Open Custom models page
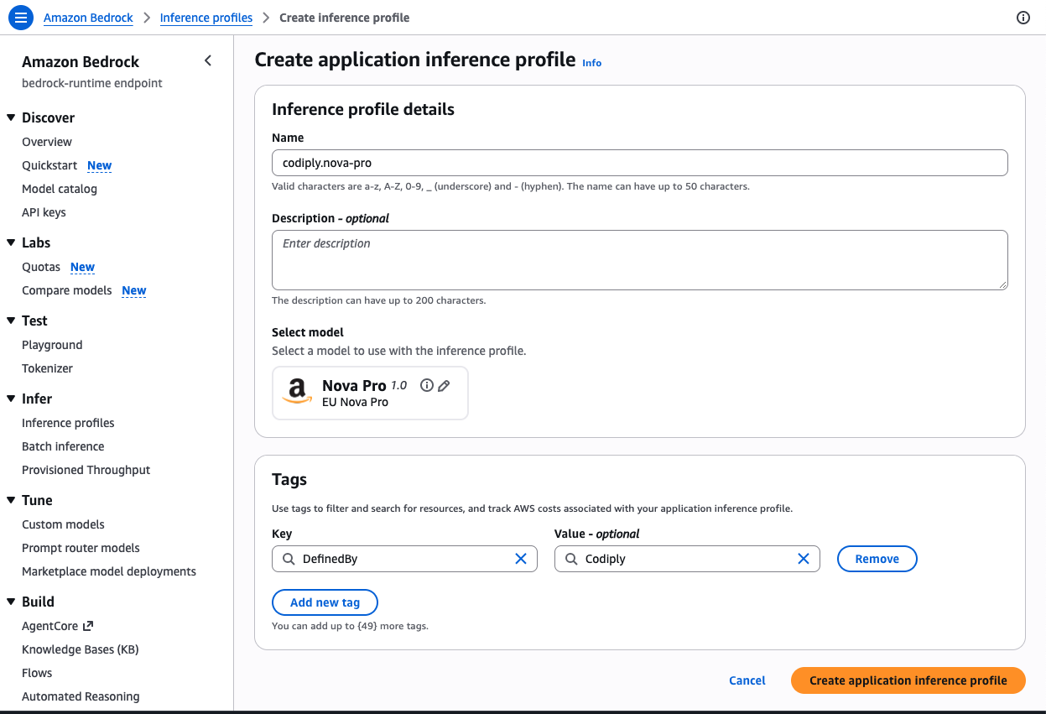1046x714 pixels. point(63,524)
